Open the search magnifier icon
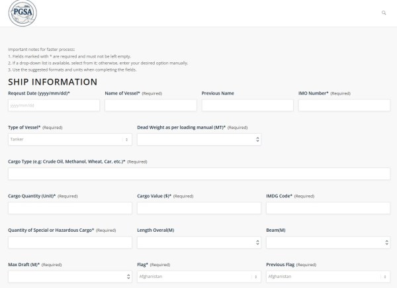 click(384, 13)
